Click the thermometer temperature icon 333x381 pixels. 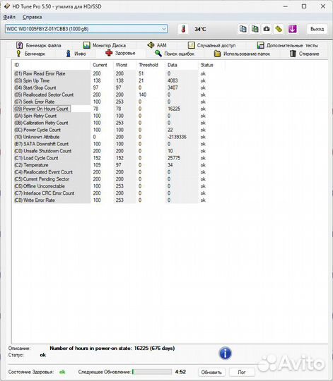pos(184,29)
